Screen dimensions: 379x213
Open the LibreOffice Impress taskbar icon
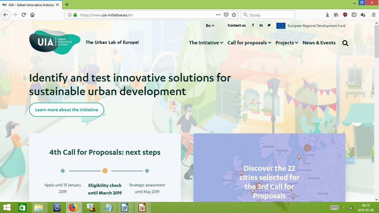pyautogui.click(x=142, y=207)
